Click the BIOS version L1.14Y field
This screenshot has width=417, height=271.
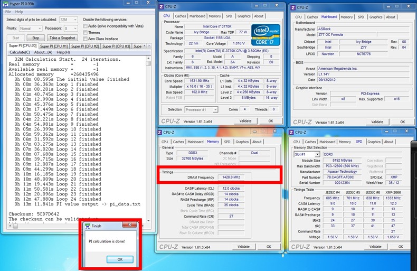363,74
